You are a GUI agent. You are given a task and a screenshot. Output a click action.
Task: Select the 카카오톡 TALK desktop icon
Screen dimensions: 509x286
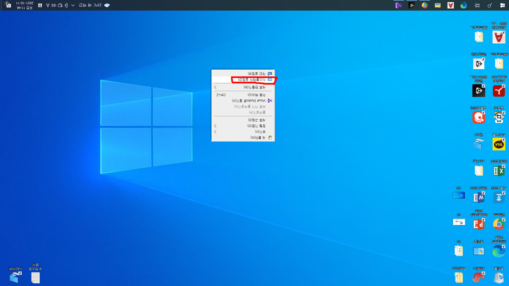tap(499, 142)
